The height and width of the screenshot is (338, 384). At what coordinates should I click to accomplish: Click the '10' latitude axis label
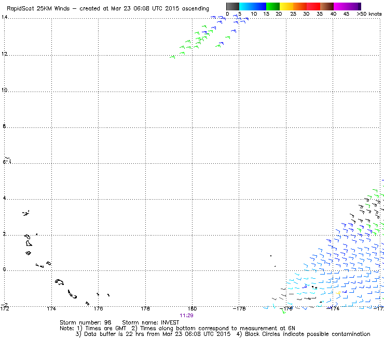tap(4, 90)
